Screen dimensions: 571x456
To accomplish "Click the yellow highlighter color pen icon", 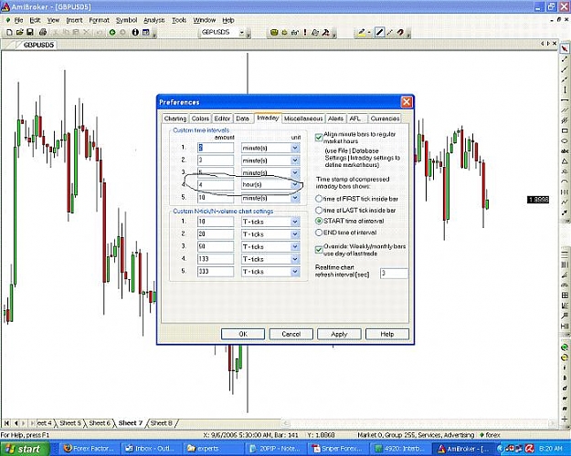I will (361, 32).
